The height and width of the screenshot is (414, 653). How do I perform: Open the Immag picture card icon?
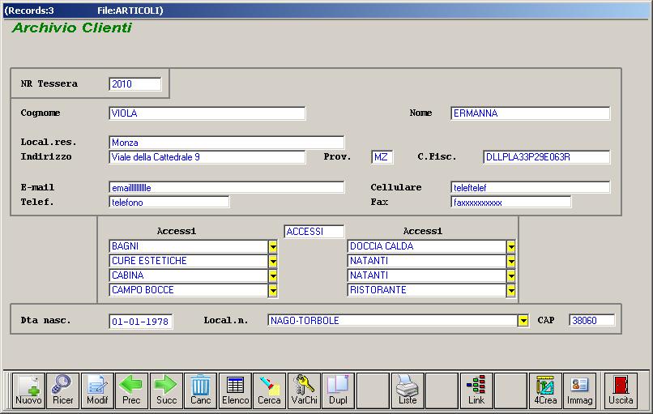click(580, 391)
